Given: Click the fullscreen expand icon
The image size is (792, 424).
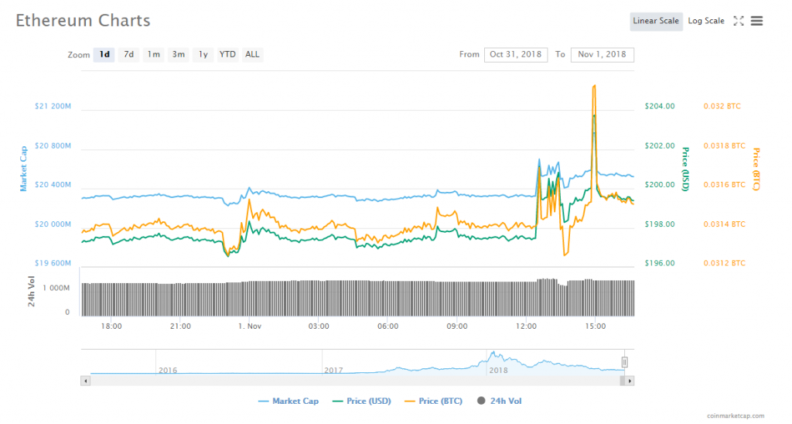Looking at the screenshot, I should tap(738, 21).
